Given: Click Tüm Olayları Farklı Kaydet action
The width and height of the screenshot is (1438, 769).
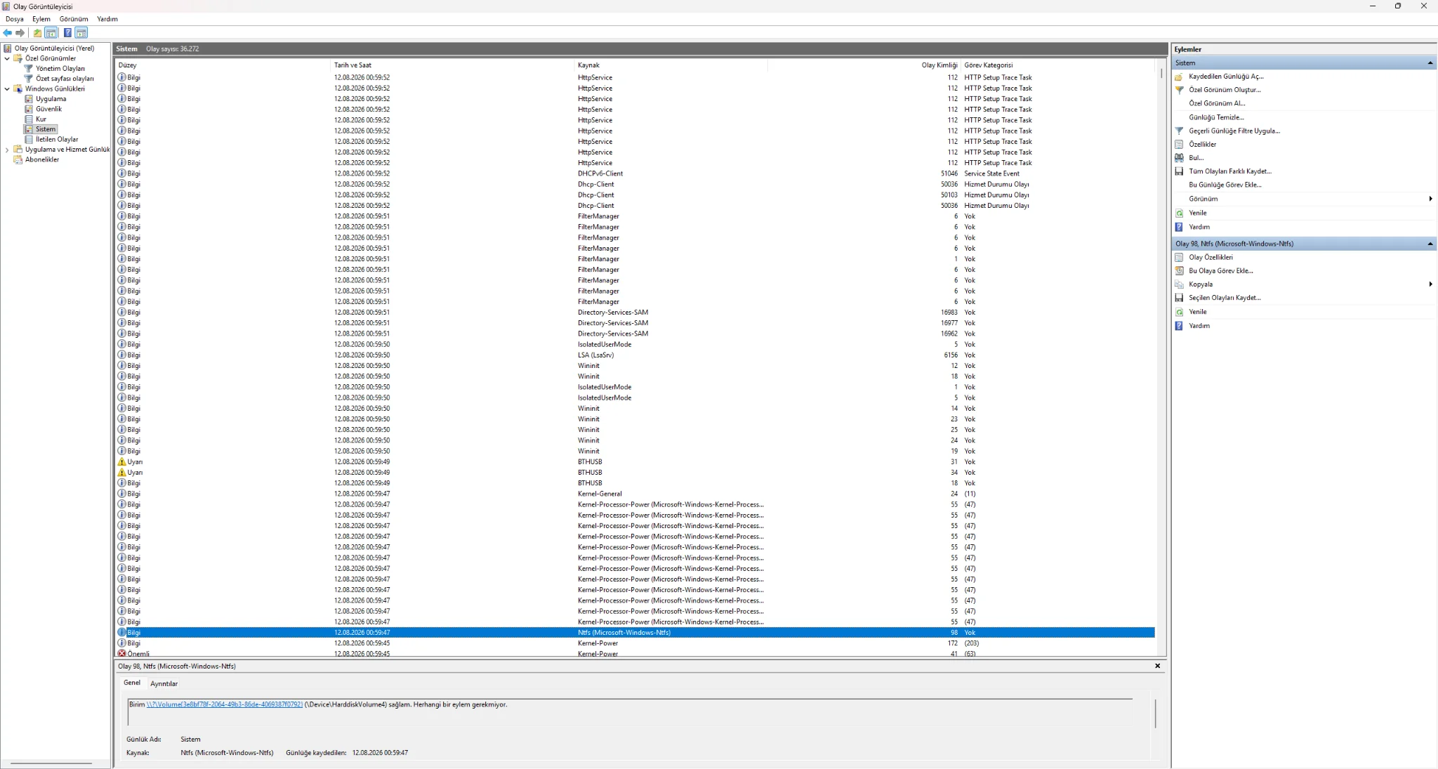Looking at the screenshot, I should pyautogui.click(x=1230, y=171).
